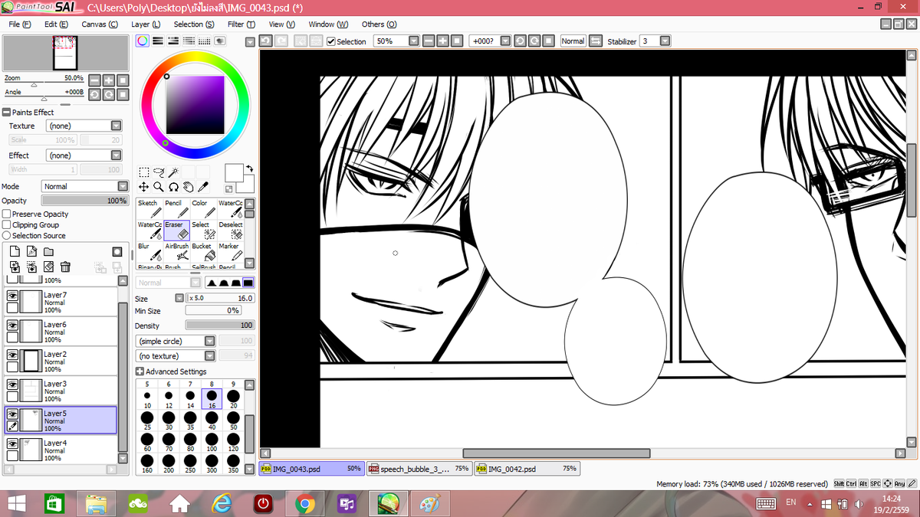Create a new normal layer
This screenshot has width=920, height=517.
[14, 251]
